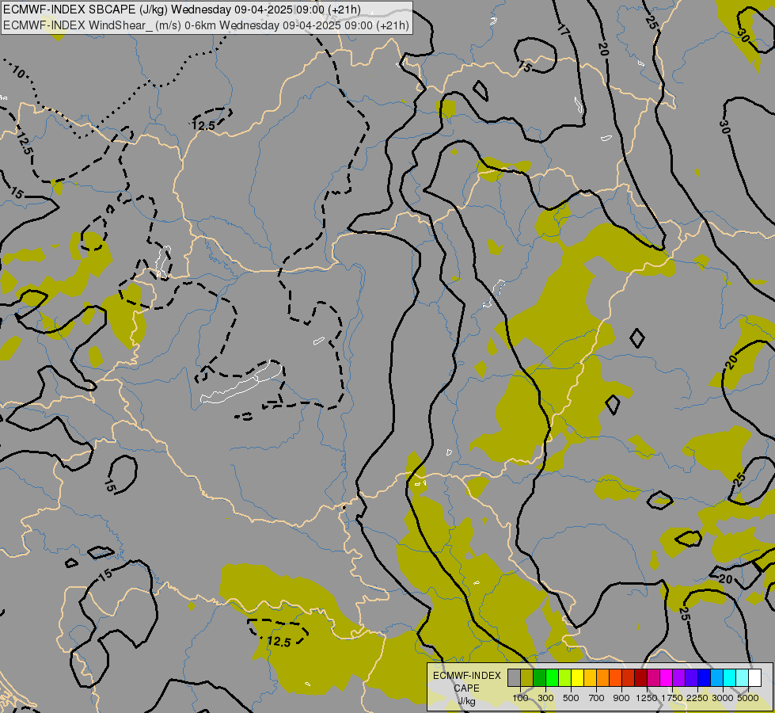Click the olive swatch right of the 100 tick
Screen dimensions: 775x713
tap(527, 677)
